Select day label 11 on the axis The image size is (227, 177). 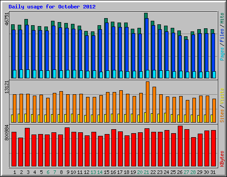coord(80,172)
